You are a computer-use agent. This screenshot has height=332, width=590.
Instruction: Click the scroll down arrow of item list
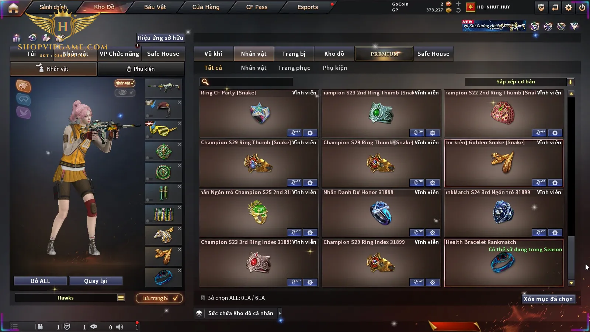click(571, 283)
